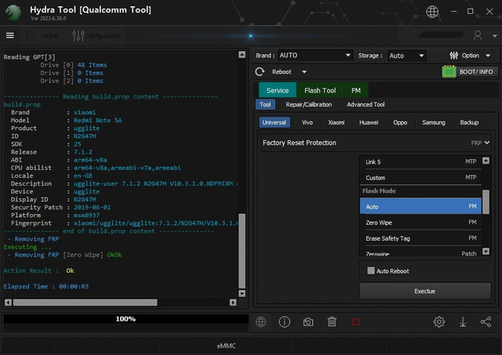502x355 pixels.
Task: Select the Zero Wipe FM option
Action: coord(420,223)
